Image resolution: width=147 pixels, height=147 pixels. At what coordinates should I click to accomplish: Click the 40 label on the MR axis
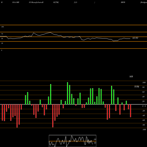click(143, 97)
